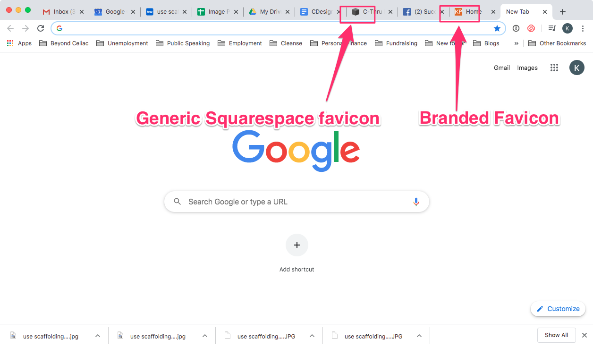593x347 pixels.
Task: Open the red swirl extension icon
Action: tap(531, 28)
